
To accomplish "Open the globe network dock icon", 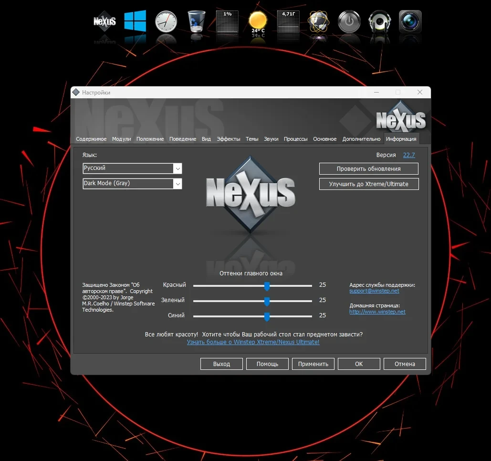I will click(x=318, y=21).
